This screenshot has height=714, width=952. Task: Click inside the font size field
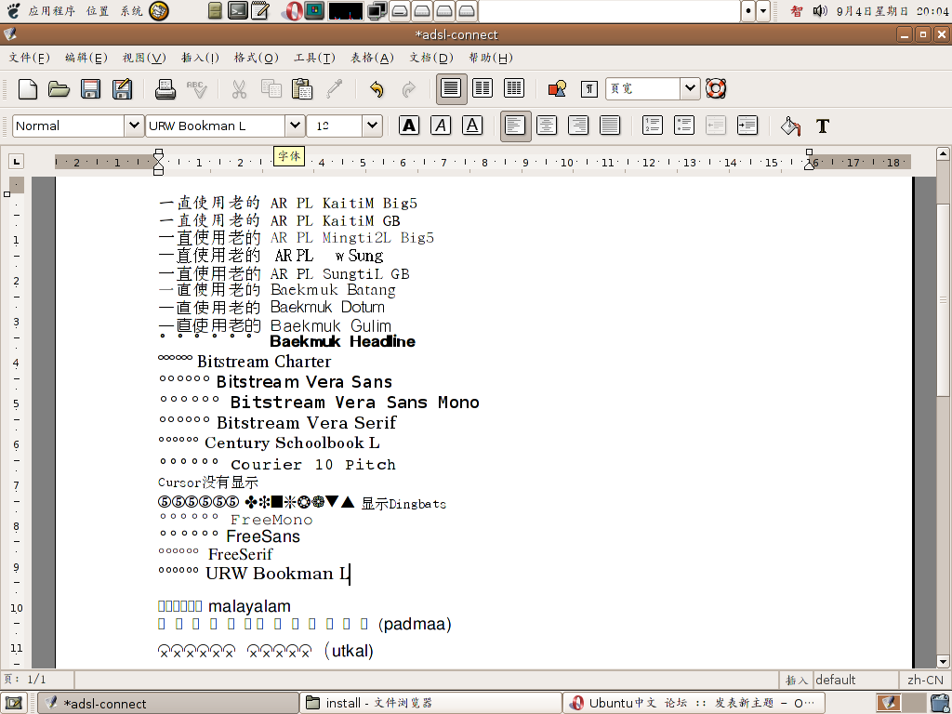335,126
